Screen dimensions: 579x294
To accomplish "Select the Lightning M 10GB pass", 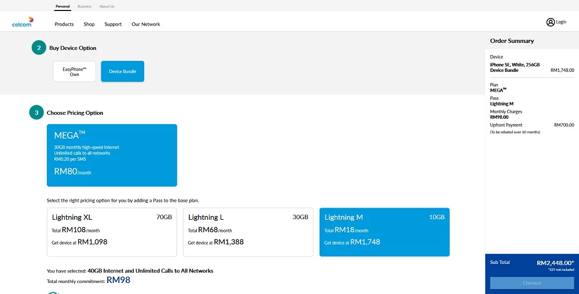I will [384, 232].
